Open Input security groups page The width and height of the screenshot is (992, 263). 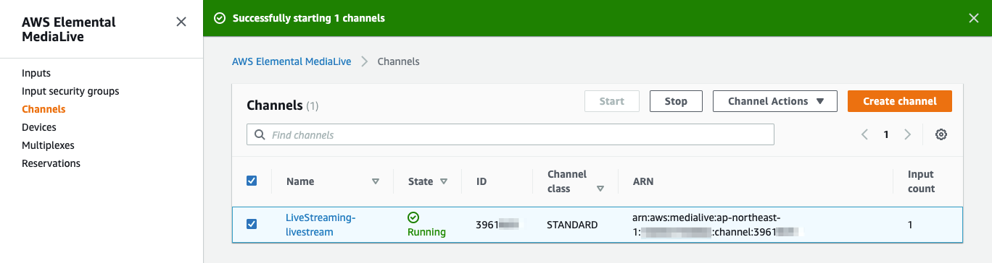click(70, 91)
